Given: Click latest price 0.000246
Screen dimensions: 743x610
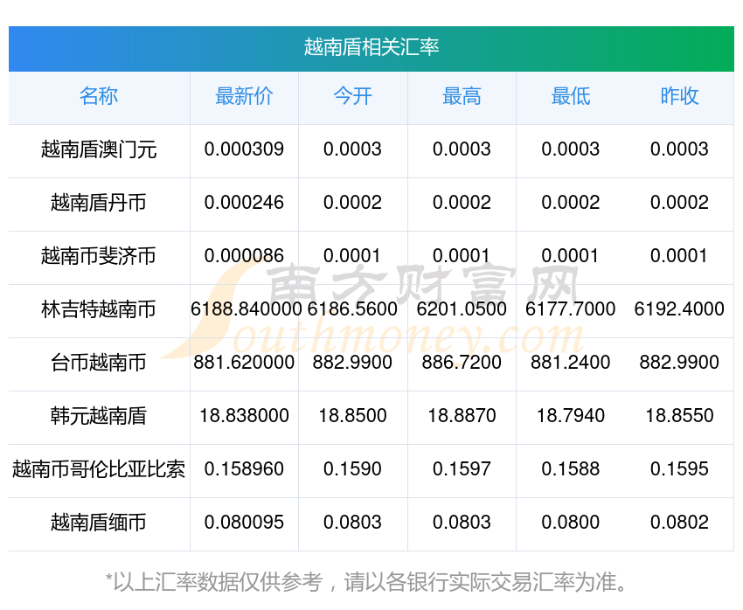Looking at the screenshot, I should (x=244, y=203).
